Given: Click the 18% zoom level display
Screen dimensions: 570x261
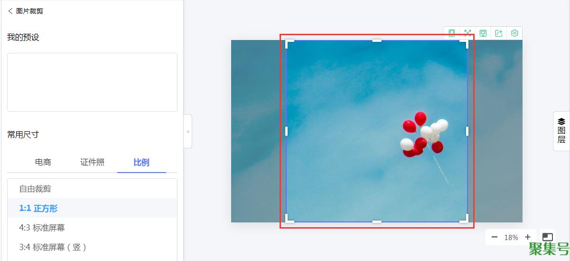Looking at the screenshot, I should [x=511, y=237].
